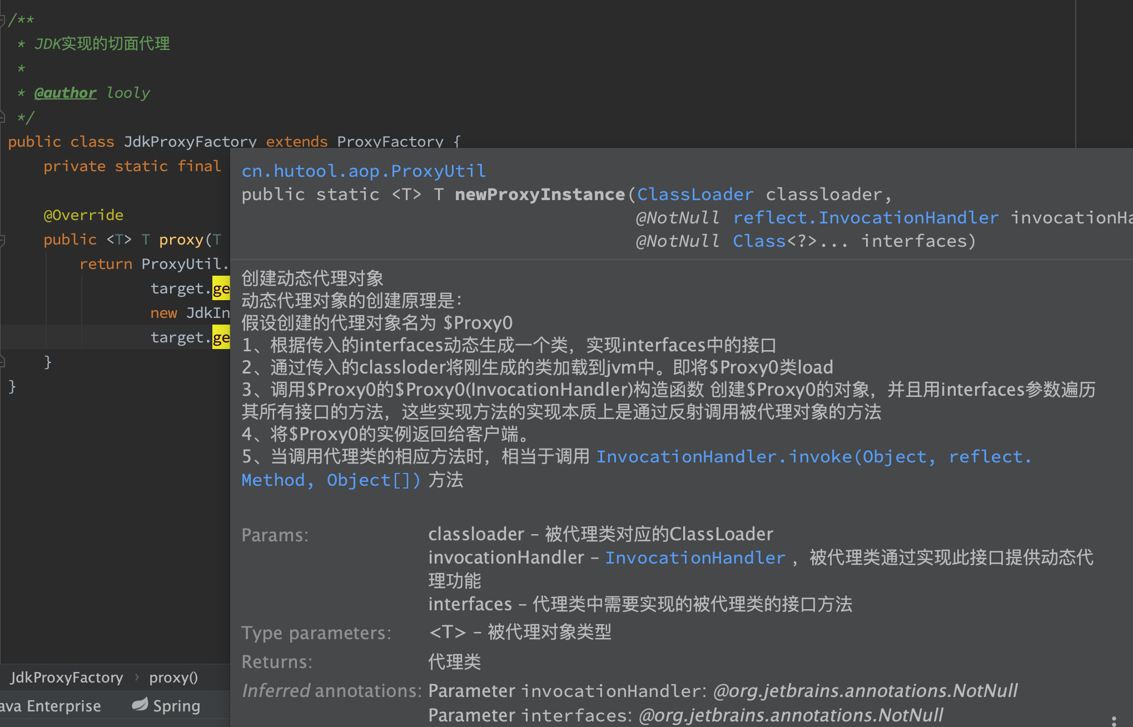The image size is (1133, 727).
Task: Select the JdkProxyFactory breadcrumb
Action: click(x=67, y=678)
